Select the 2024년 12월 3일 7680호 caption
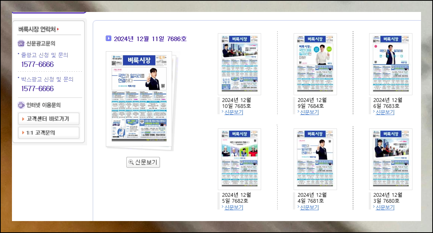 [388, 198]
